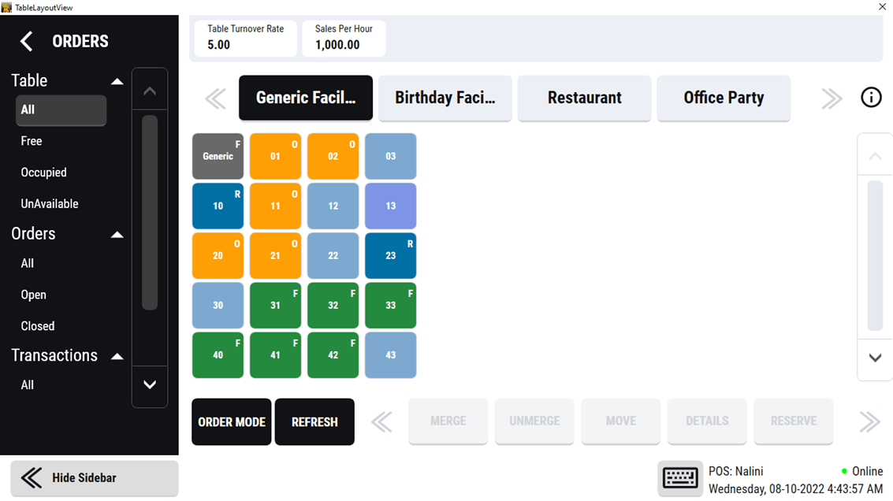Collapse the Orders section
Image resolution: width=893 pixels, height=501 pixels.
click(117, 234)
